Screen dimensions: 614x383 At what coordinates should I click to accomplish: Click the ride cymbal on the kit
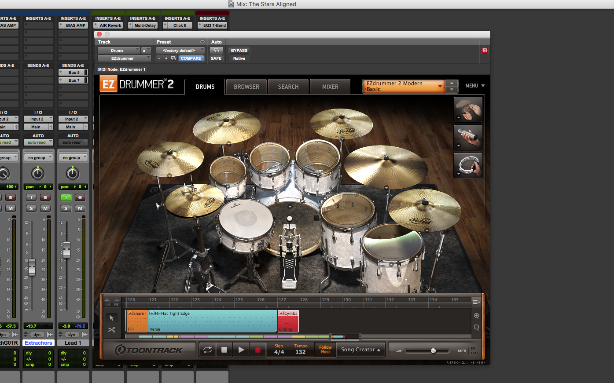(386, 167)
